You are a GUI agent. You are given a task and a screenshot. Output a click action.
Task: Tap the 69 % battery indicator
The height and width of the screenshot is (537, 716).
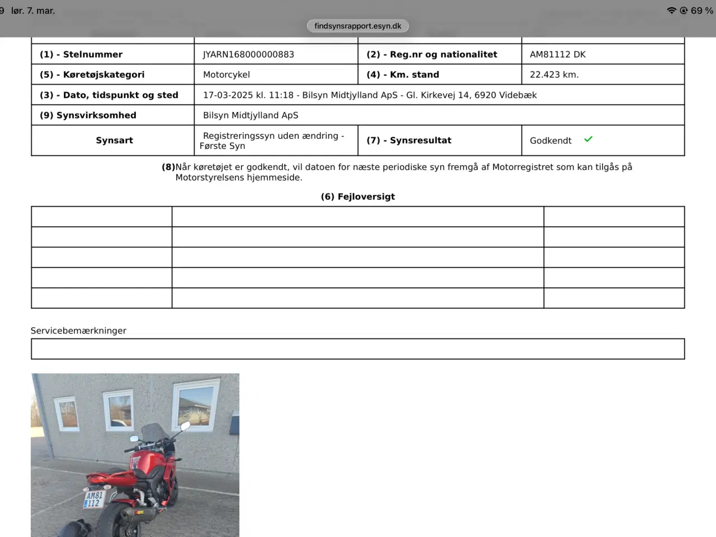click(x=701, y=11)
